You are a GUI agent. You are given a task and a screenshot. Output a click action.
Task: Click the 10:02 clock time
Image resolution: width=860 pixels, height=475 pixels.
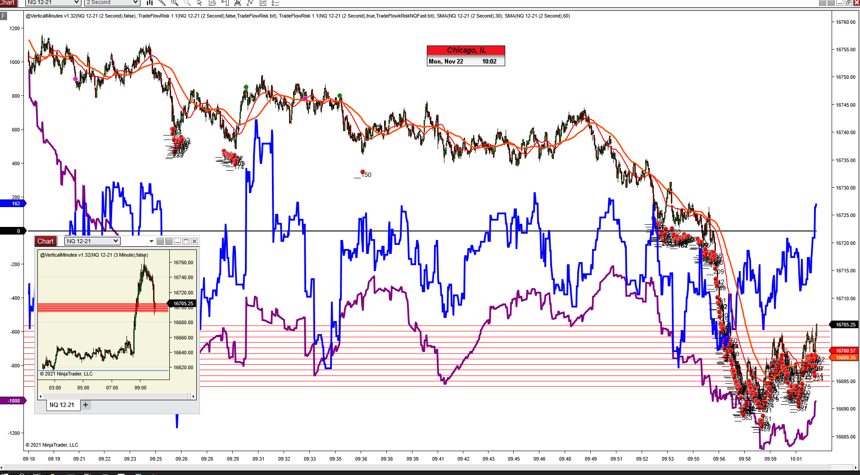click(489, 62)
